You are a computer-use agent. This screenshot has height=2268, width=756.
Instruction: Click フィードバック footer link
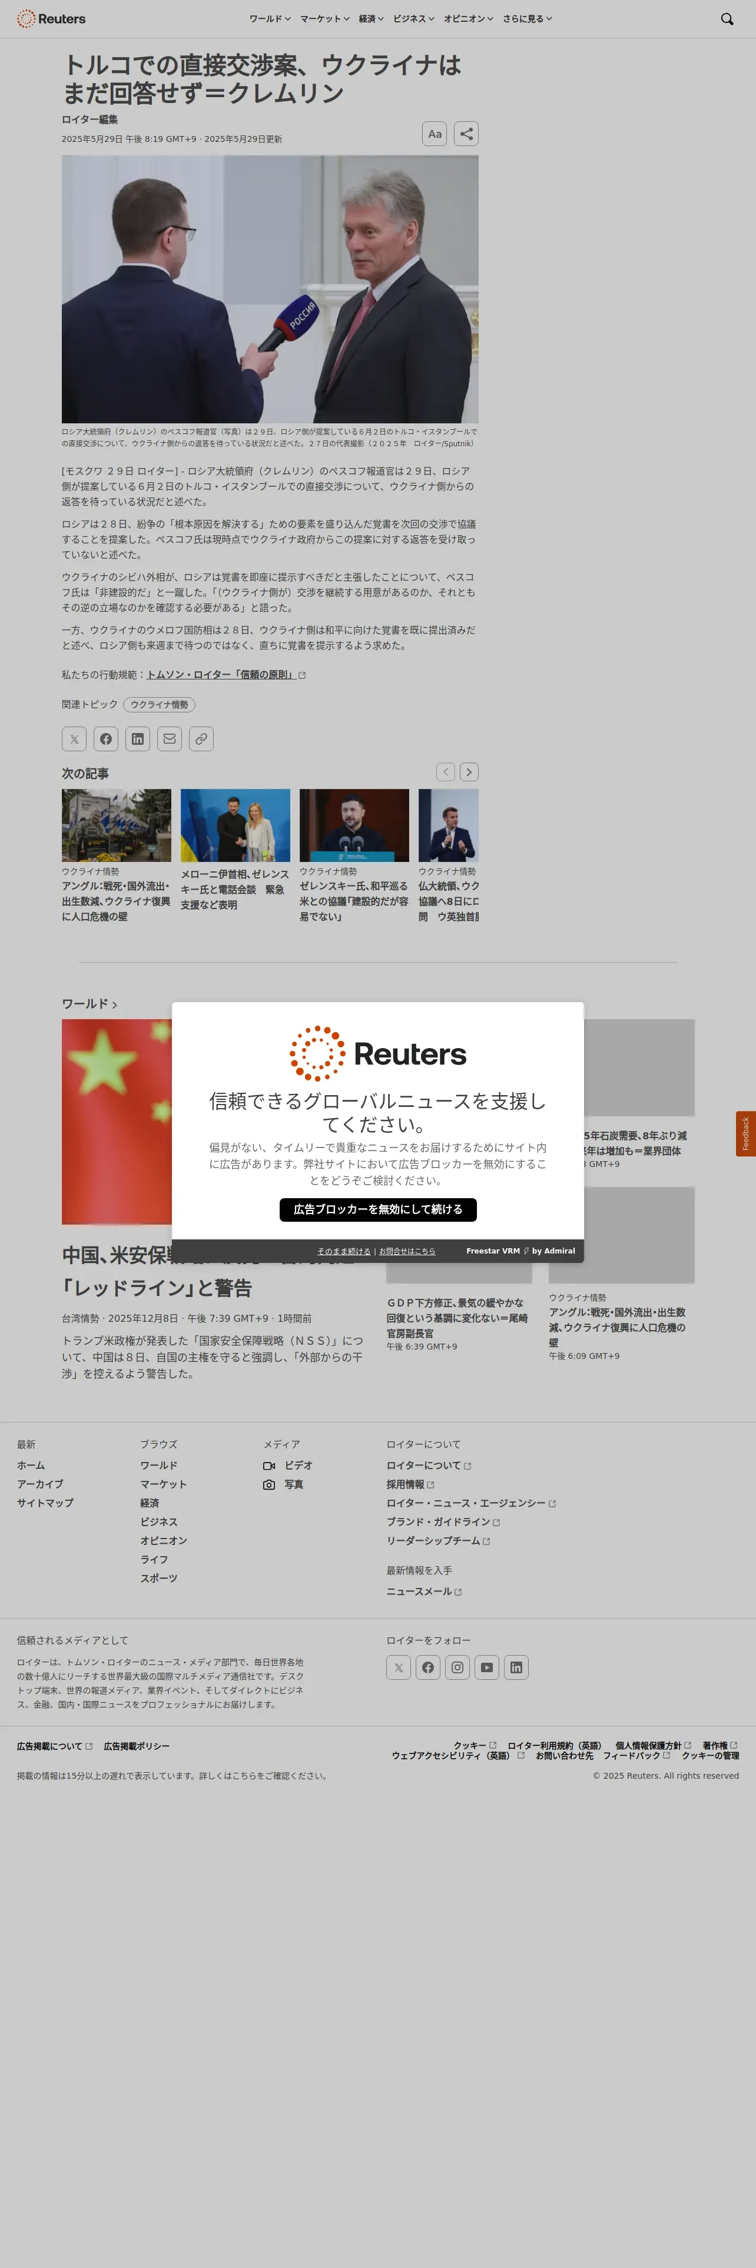(636, 1756)
